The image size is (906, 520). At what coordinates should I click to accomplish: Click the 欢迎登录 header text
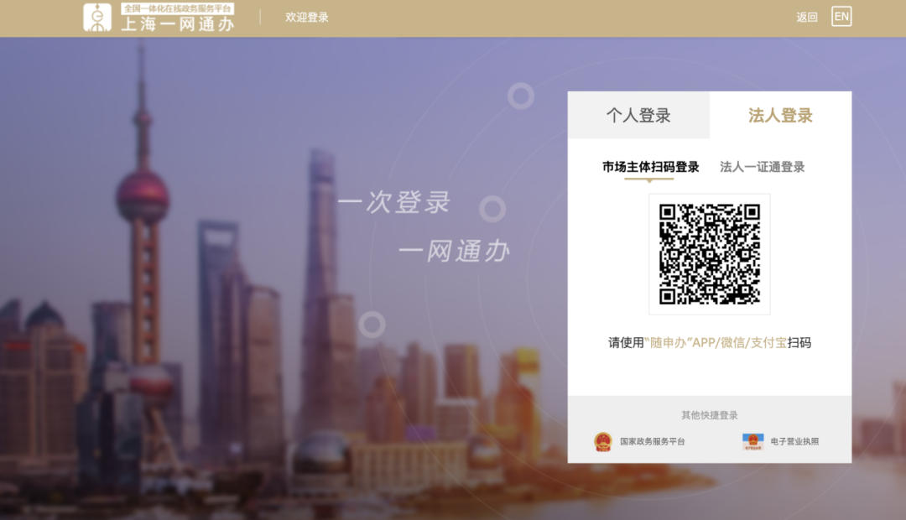pyautogui.click(x=307, y=18)
